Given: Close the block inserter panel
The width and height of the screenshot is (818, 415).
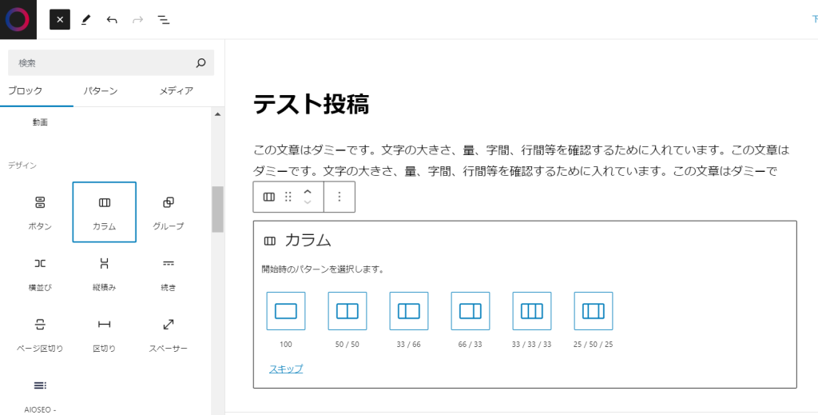Looking at the screenshot, I should coord(60,19).
